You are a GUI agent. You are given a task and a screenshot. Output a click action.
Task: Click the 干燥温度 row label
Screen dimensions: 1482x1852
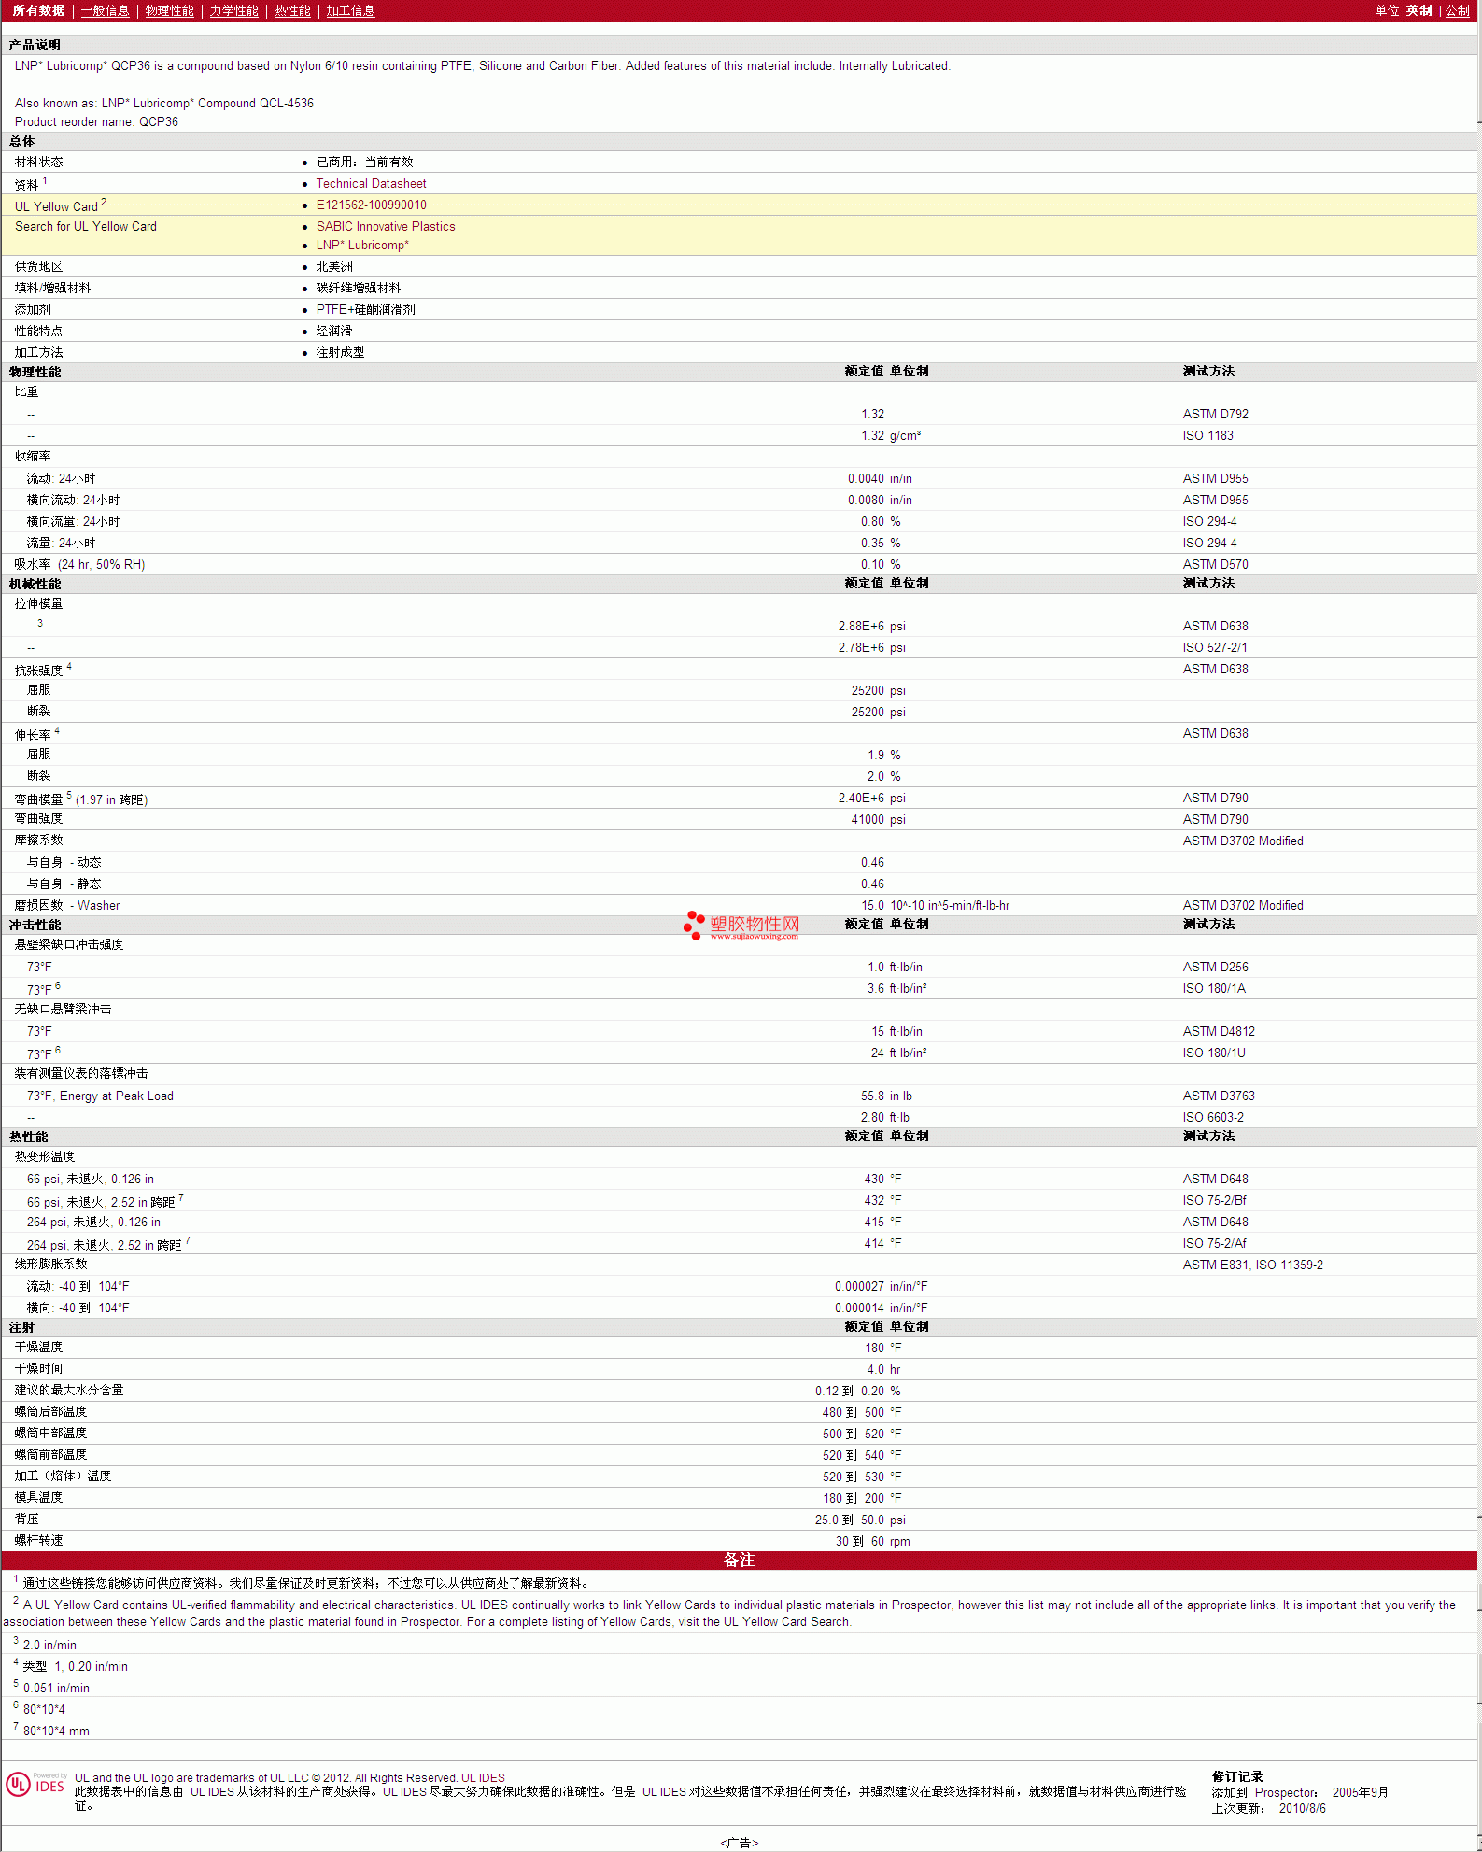(x=38, y=1347)
